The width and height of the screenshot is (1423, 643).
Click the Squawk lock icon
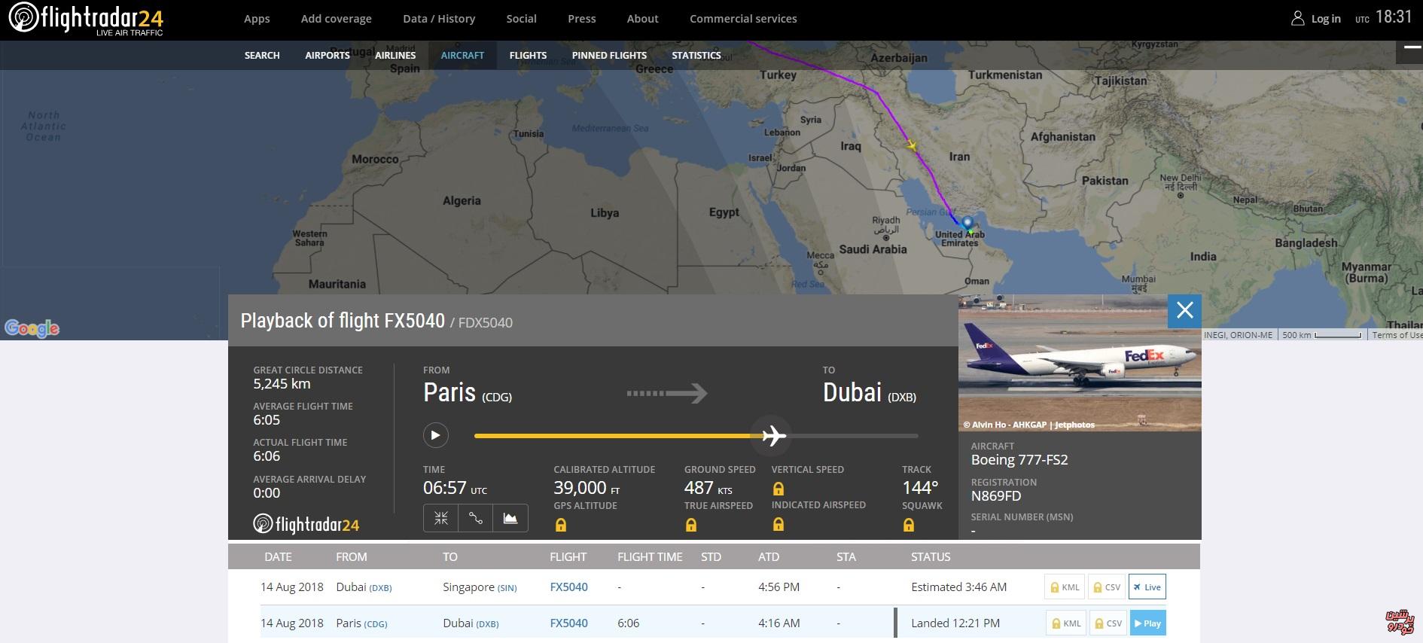(909, 525)
